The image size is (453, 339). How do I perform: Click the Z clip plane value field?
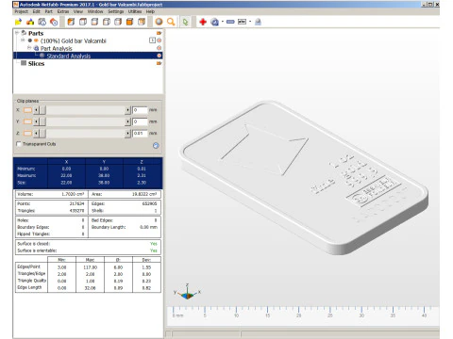(140, 133)
